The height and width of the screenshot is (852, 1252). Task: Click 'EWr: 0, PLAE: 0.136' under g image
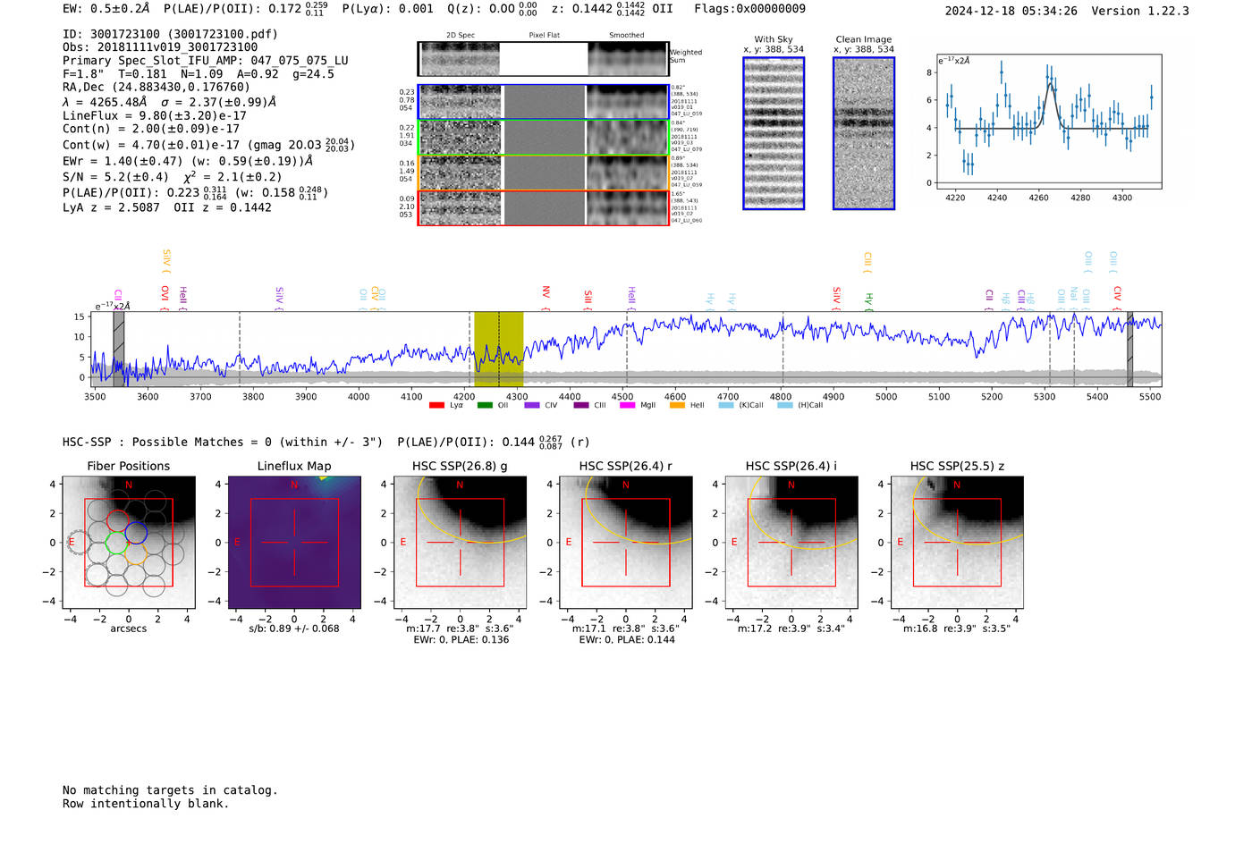tap(461, 639)
